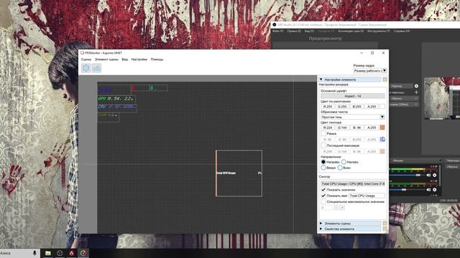Select the Вниз direction radio button

(x=340, y=168)
